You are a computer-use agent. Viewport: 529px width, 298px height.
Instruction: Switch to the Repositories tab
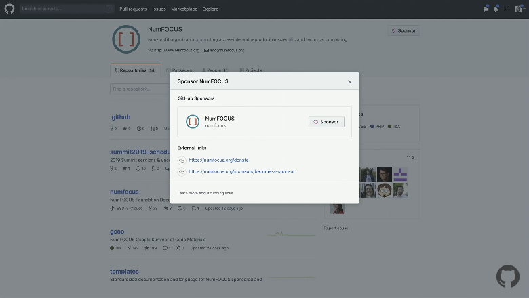pos(135,70)
